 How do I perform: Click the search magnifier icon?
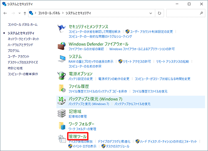click(201, 13)
